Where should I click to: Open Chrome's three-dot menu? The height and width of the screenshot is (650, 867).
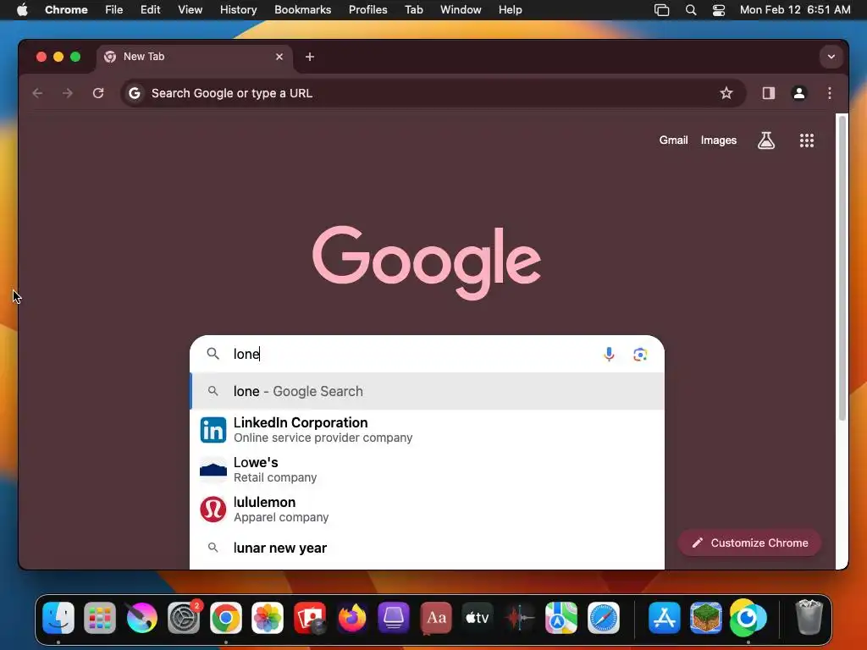point(830,93)
